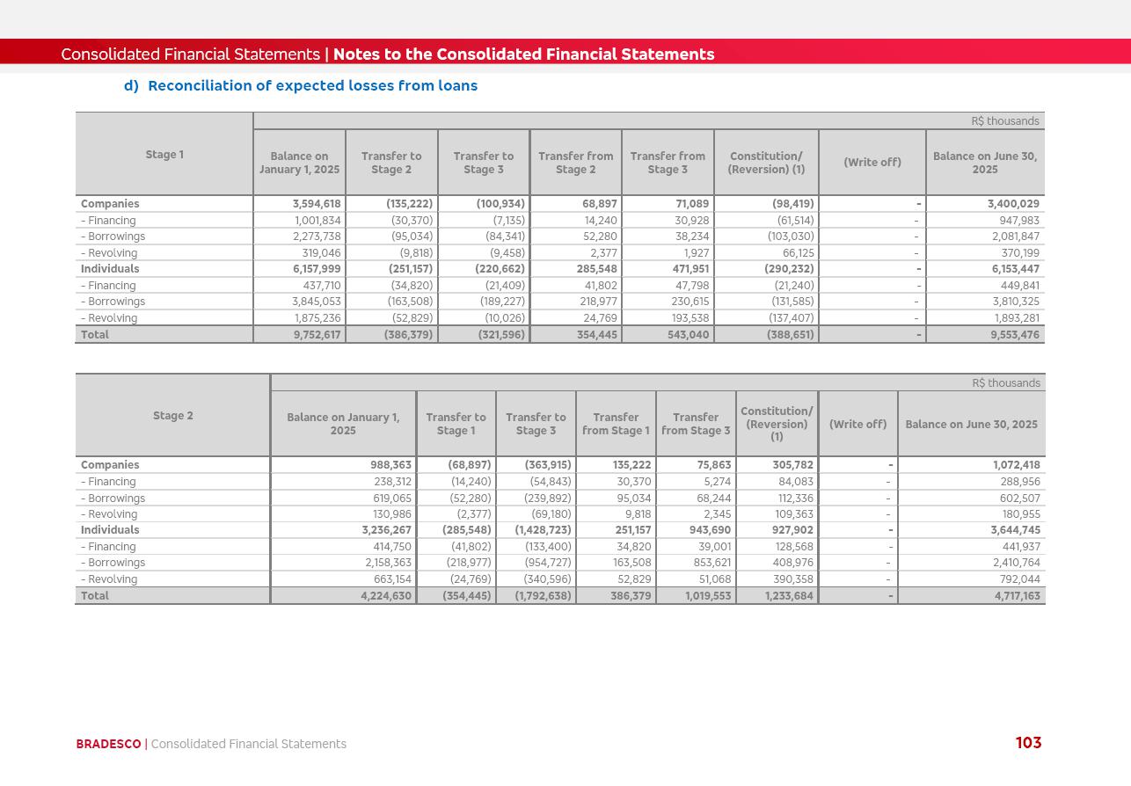Click the '(Write off)' header in Stage 2 table
The width and height of the screenshot is (1131, 786).
point(857,425)
